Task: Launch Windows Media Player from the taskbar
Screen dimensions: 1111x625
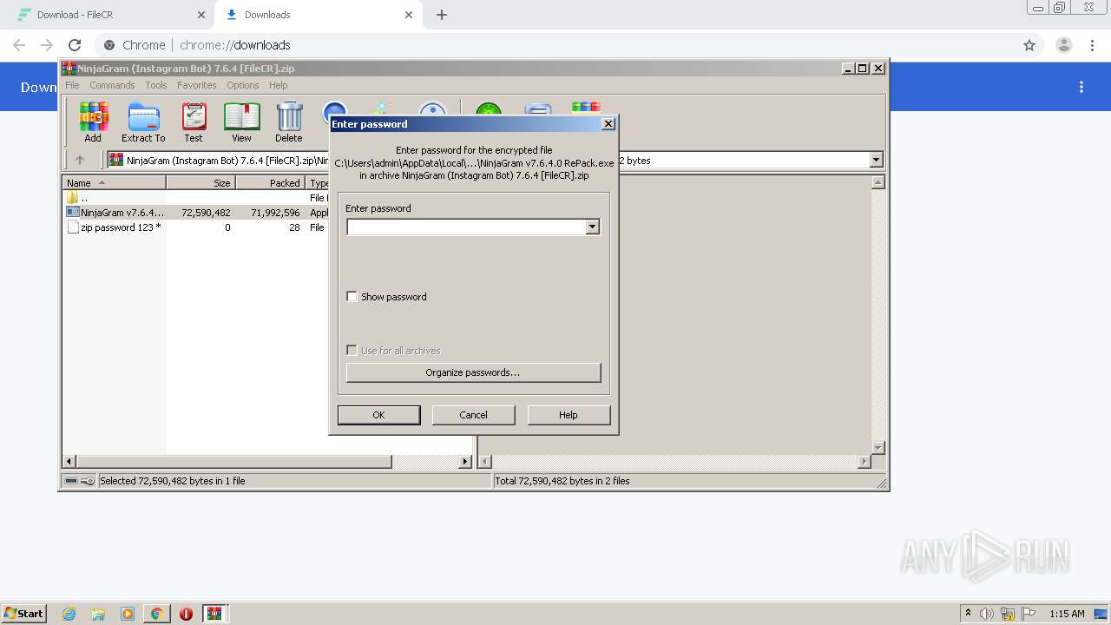Action: click(x=128, y=614)
